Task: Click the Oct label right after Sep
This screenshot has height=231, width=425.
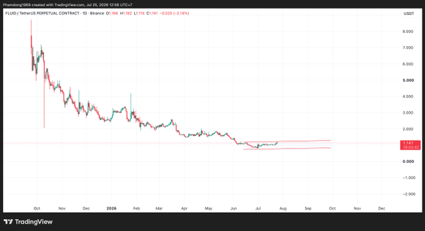Action: coord(332,209)
